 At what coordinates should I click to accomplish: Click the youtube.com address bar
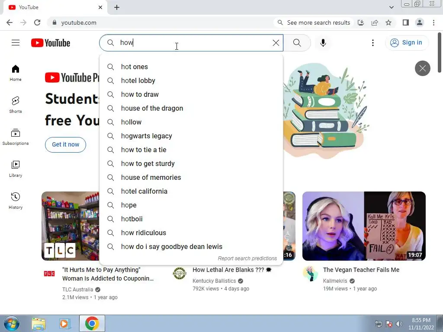point(161,22)
